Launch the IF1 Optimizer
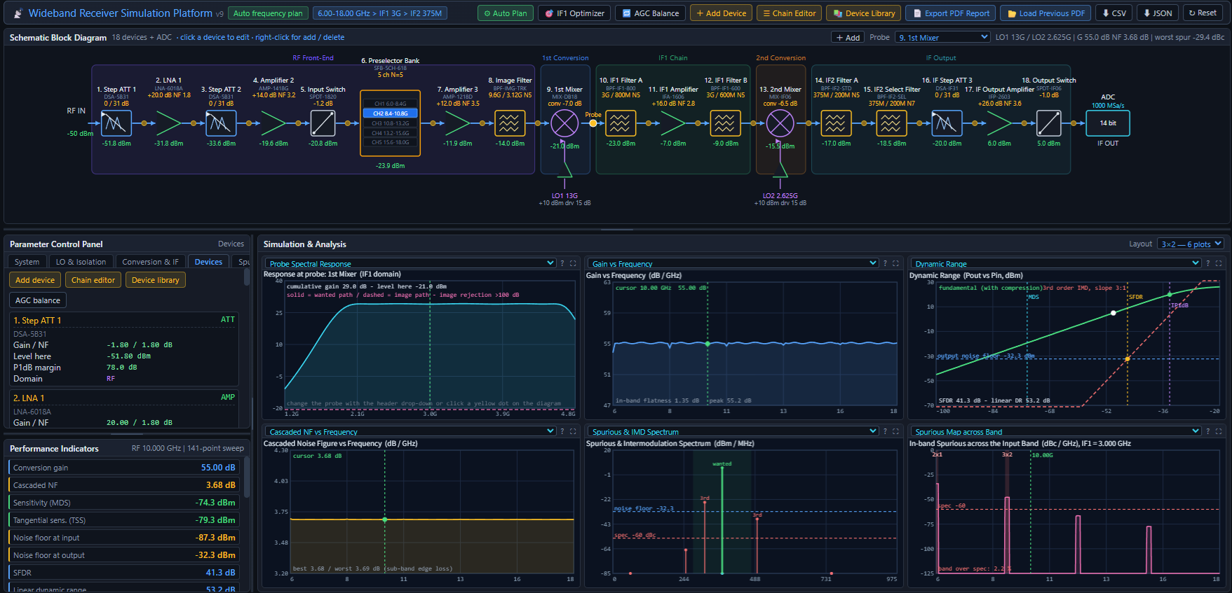The height and width of the screenshot is (593, 1232). pos(574,13)
